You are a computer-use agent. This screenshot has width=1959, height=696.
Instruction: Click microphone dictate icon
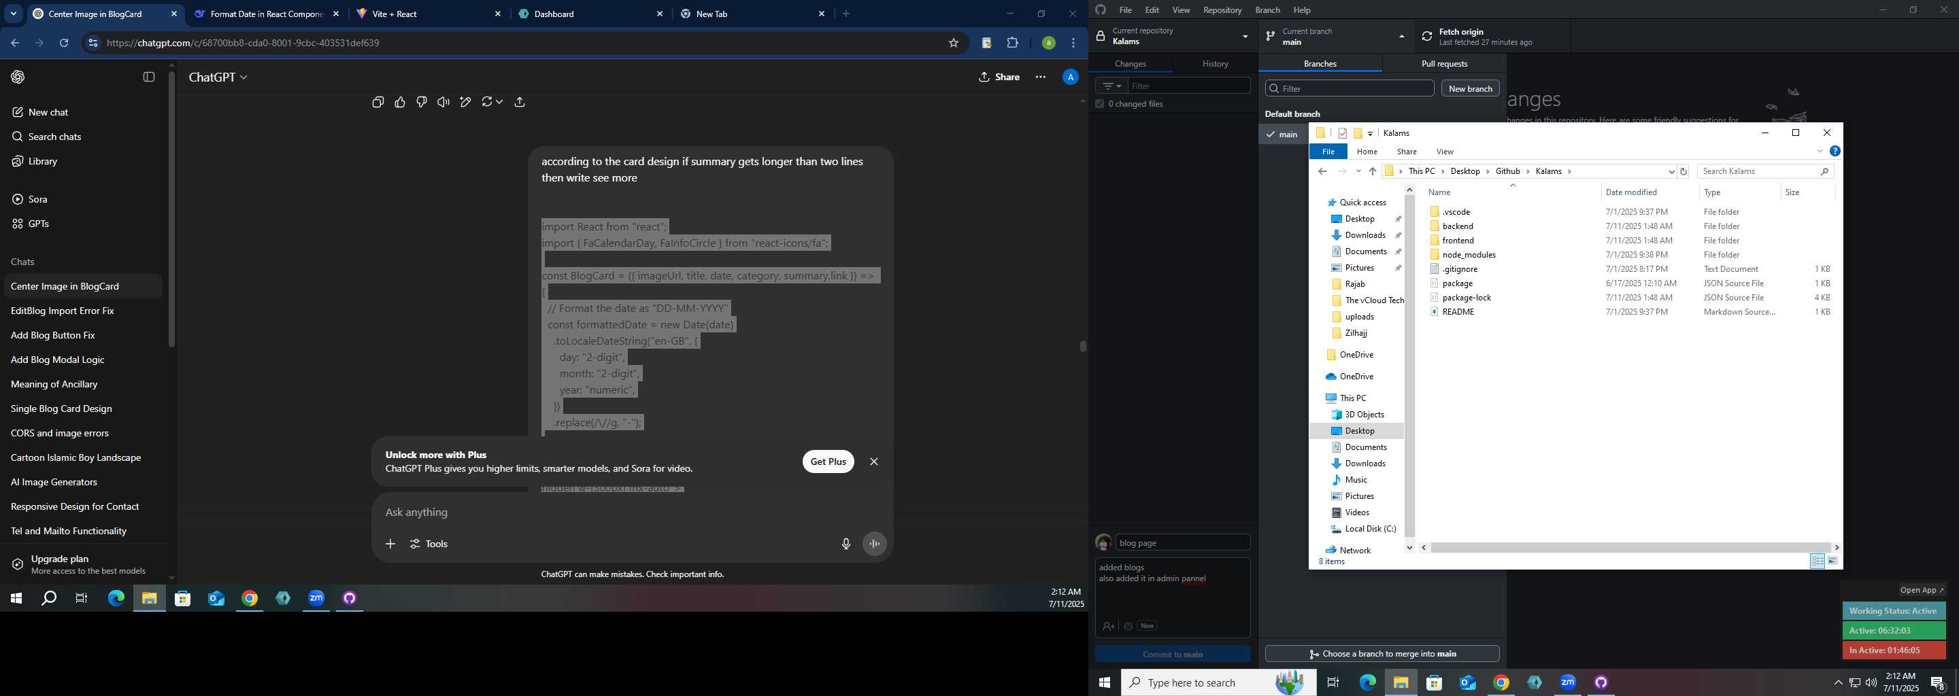click(x=845, y=544)
